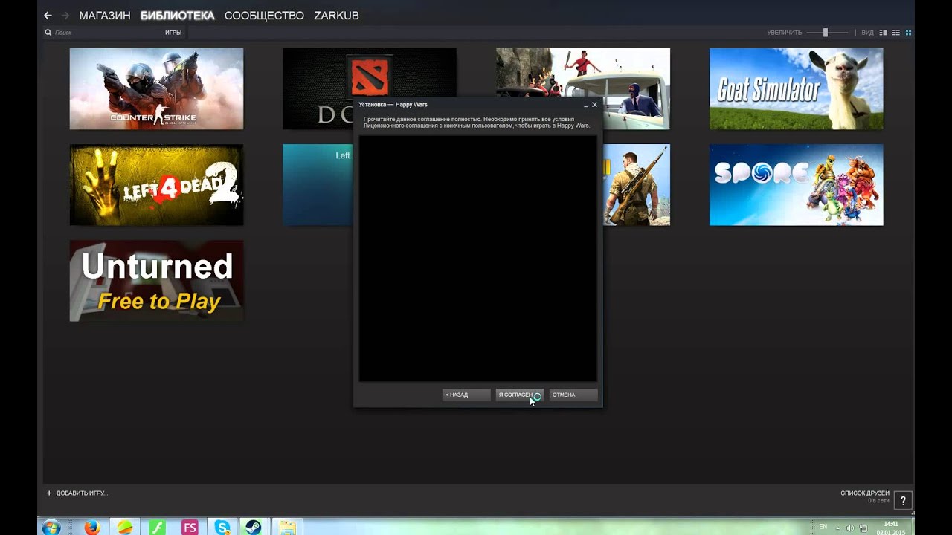Open the Sniper Elite soldier game tile
Screen dimensions: 952x535
(x=637, y=185)
